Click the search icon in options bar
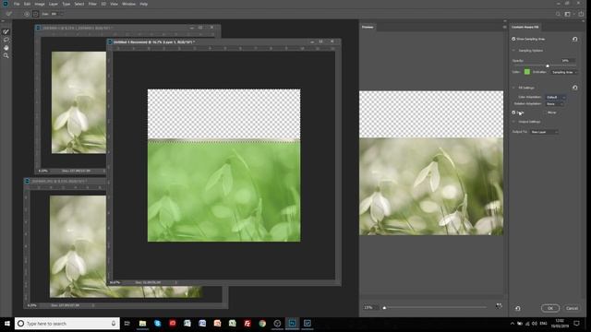The height and width of the screenshot is (332, 591). coord(558,14)
